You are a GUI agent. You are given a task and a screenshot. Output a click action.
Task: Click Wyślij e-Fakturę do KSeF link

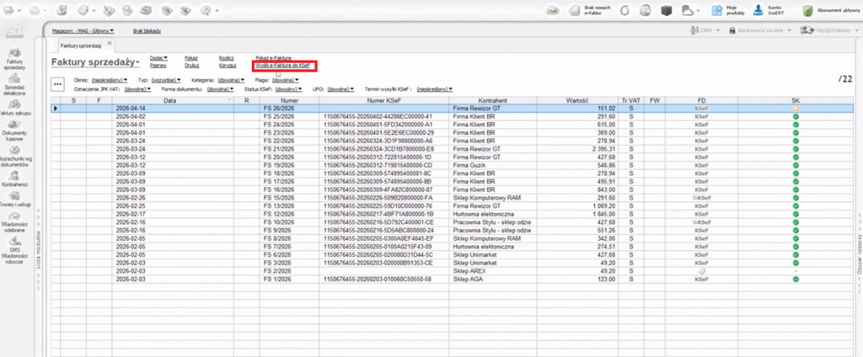point(279,64)
